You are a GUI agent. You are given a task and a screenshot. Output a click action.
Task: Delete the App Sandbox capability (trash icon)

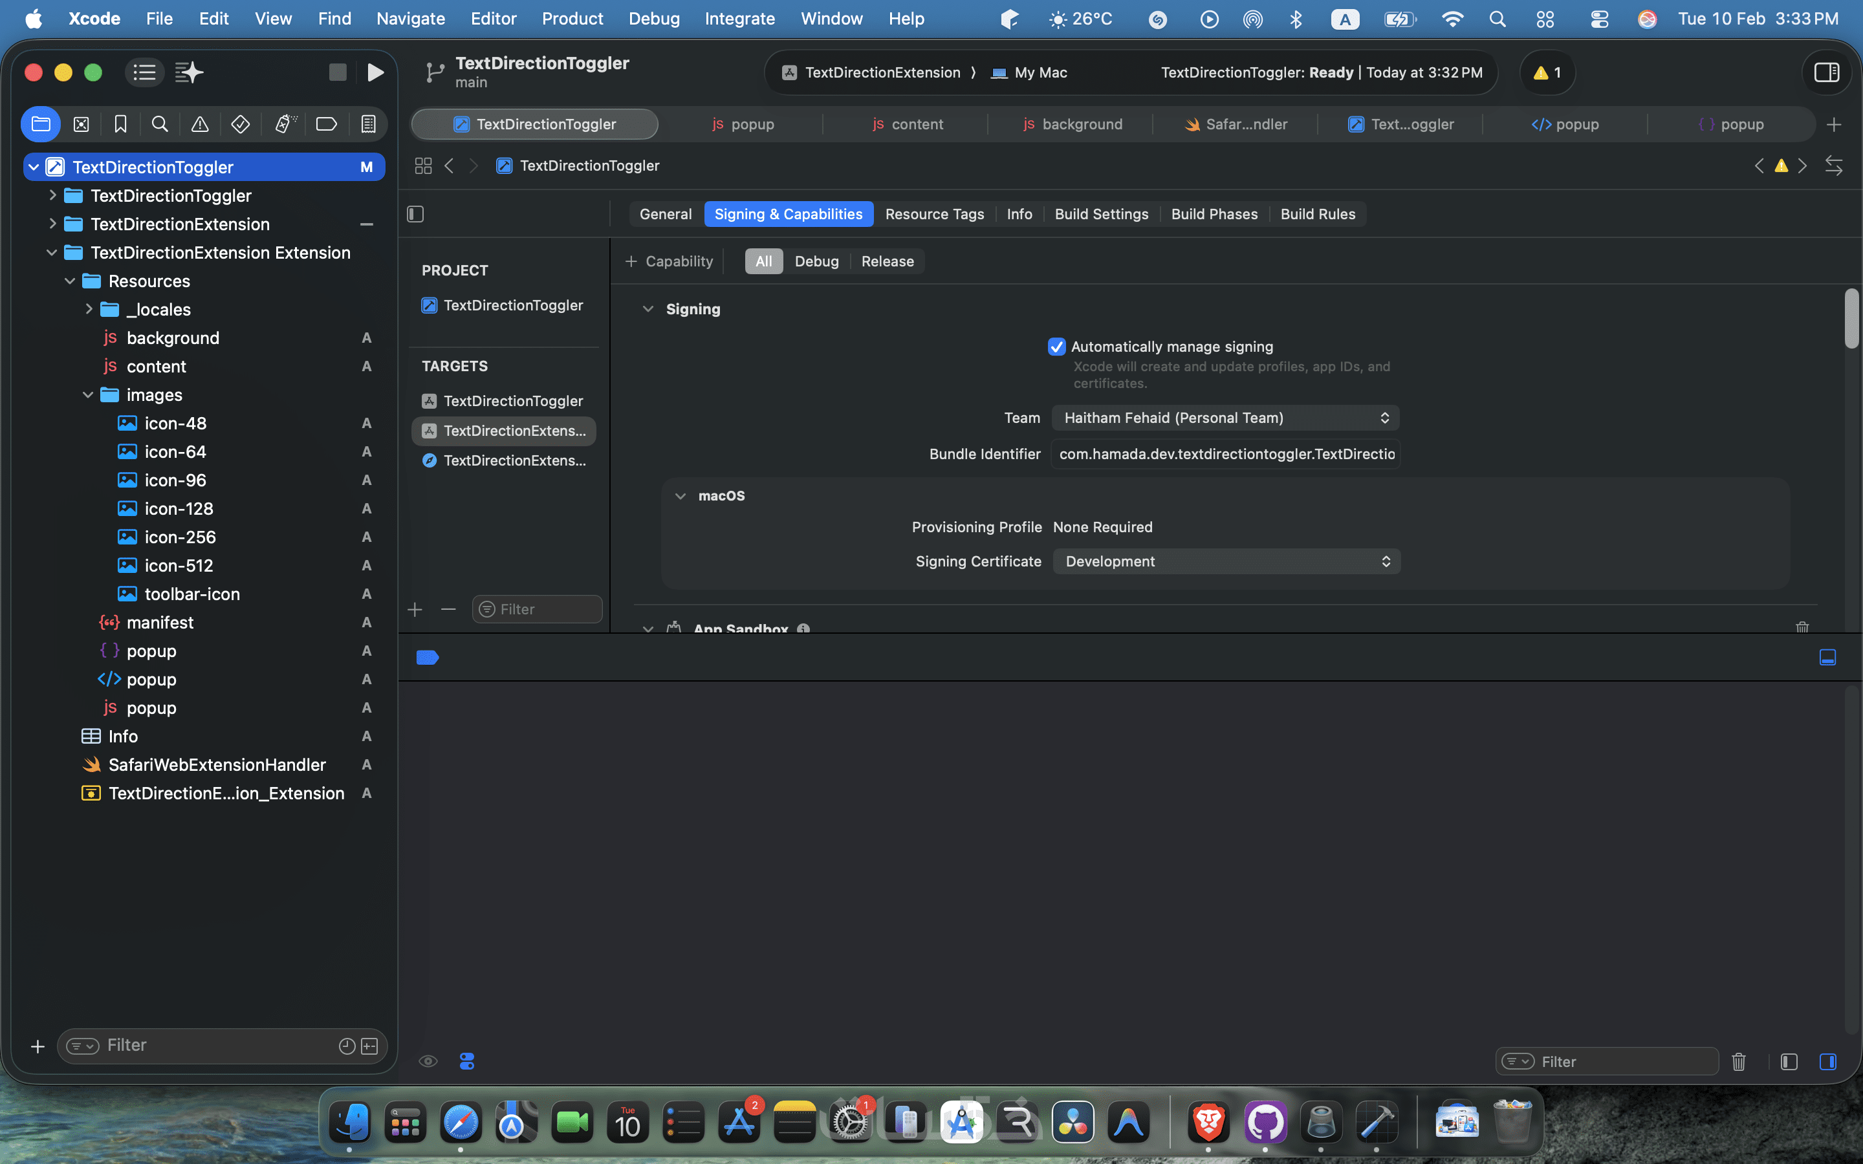[x=1802, y=627]
